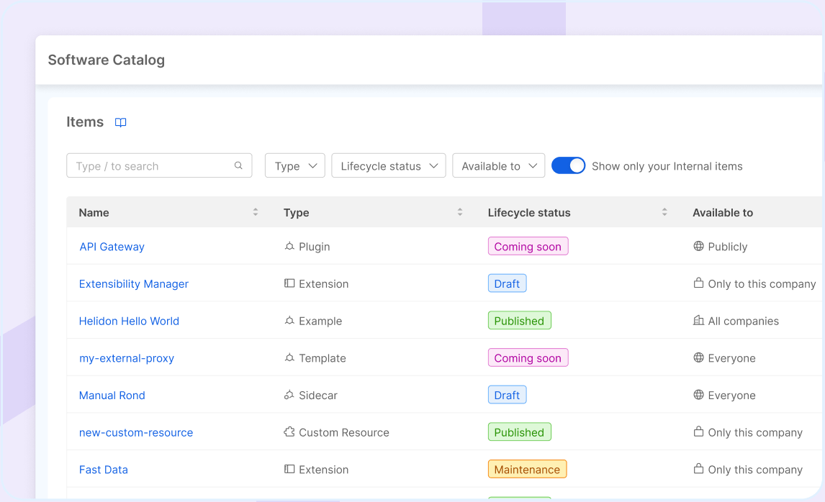Screen dimensions: 825x502
Task: Open the Extensibility Manager item
Action: 134,284
